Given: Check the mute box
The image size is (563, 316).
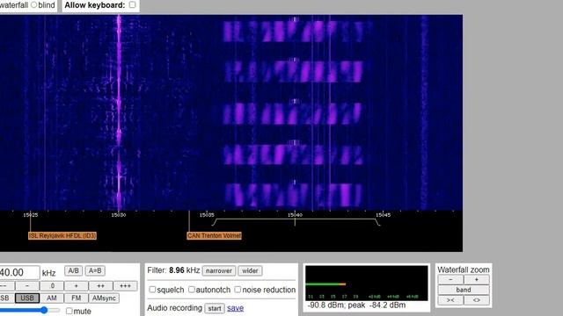Looking at the screenshot, I should pyautogui.click(x=69, y=311).
